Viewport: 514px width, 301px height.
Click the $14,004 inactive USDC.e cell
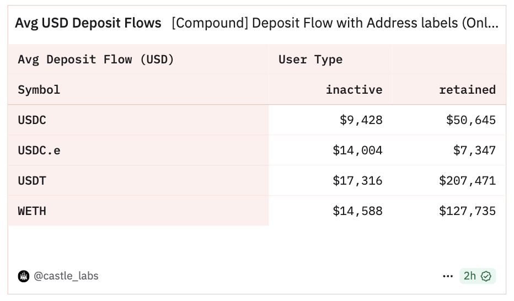tap(357, 150)
